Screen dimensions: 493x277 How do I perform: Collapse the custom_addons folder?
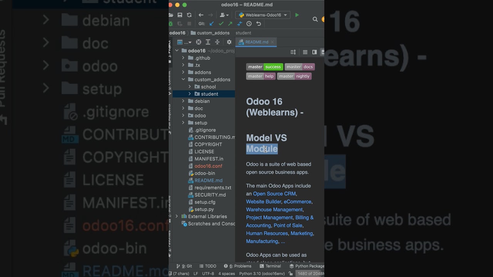point(183,80)
